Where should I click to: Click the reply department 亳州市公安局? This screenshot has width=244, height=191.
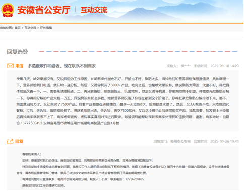pos(180,141)
